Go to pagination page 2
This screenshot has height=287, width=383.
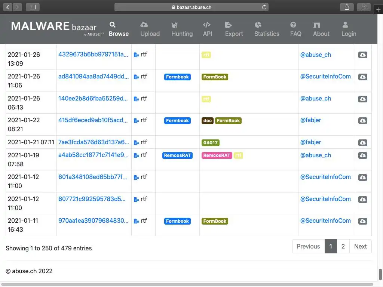pyautogui.click(x=343, y=246)
